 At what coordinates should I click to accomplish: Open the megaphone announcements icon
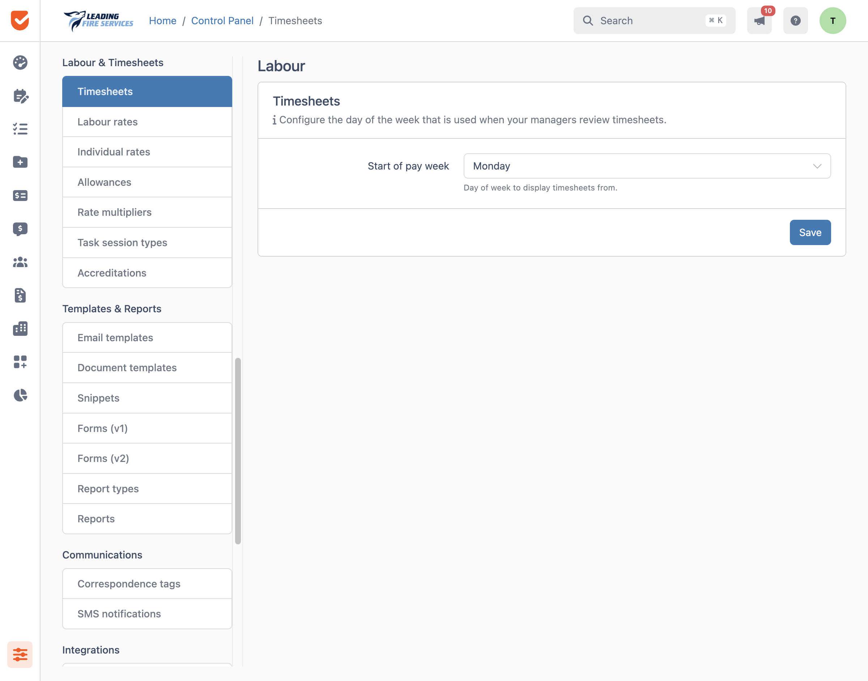point(759,20)
